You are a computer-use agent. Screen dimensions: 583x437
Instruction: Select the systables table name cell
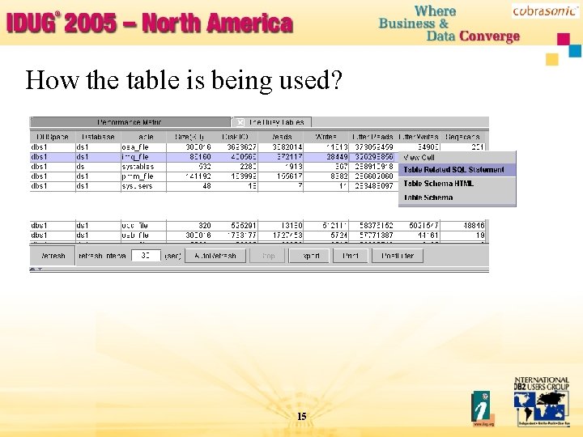point(143,167)
